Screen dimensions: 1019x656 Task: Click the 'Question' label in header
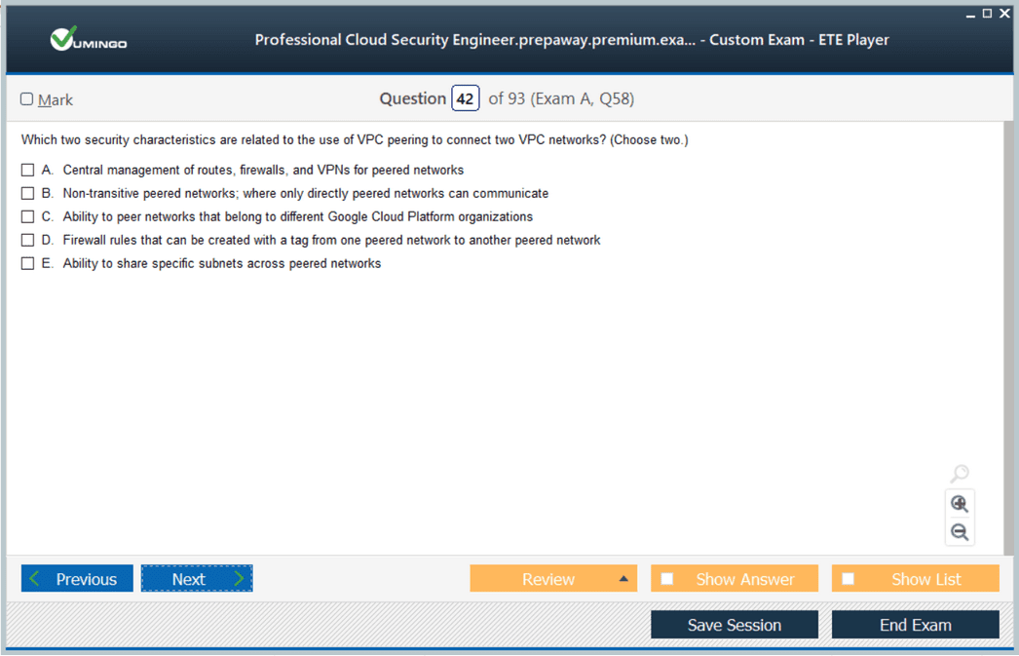413,98
